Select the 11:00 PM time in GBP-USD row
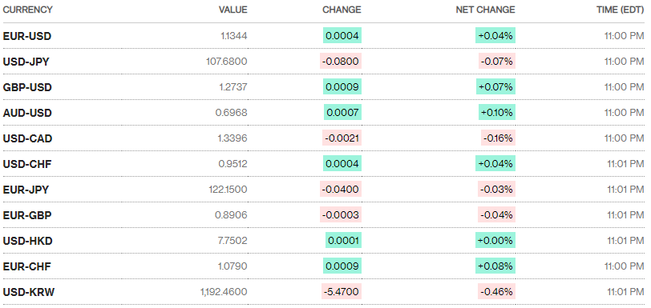 click(625, 87)
